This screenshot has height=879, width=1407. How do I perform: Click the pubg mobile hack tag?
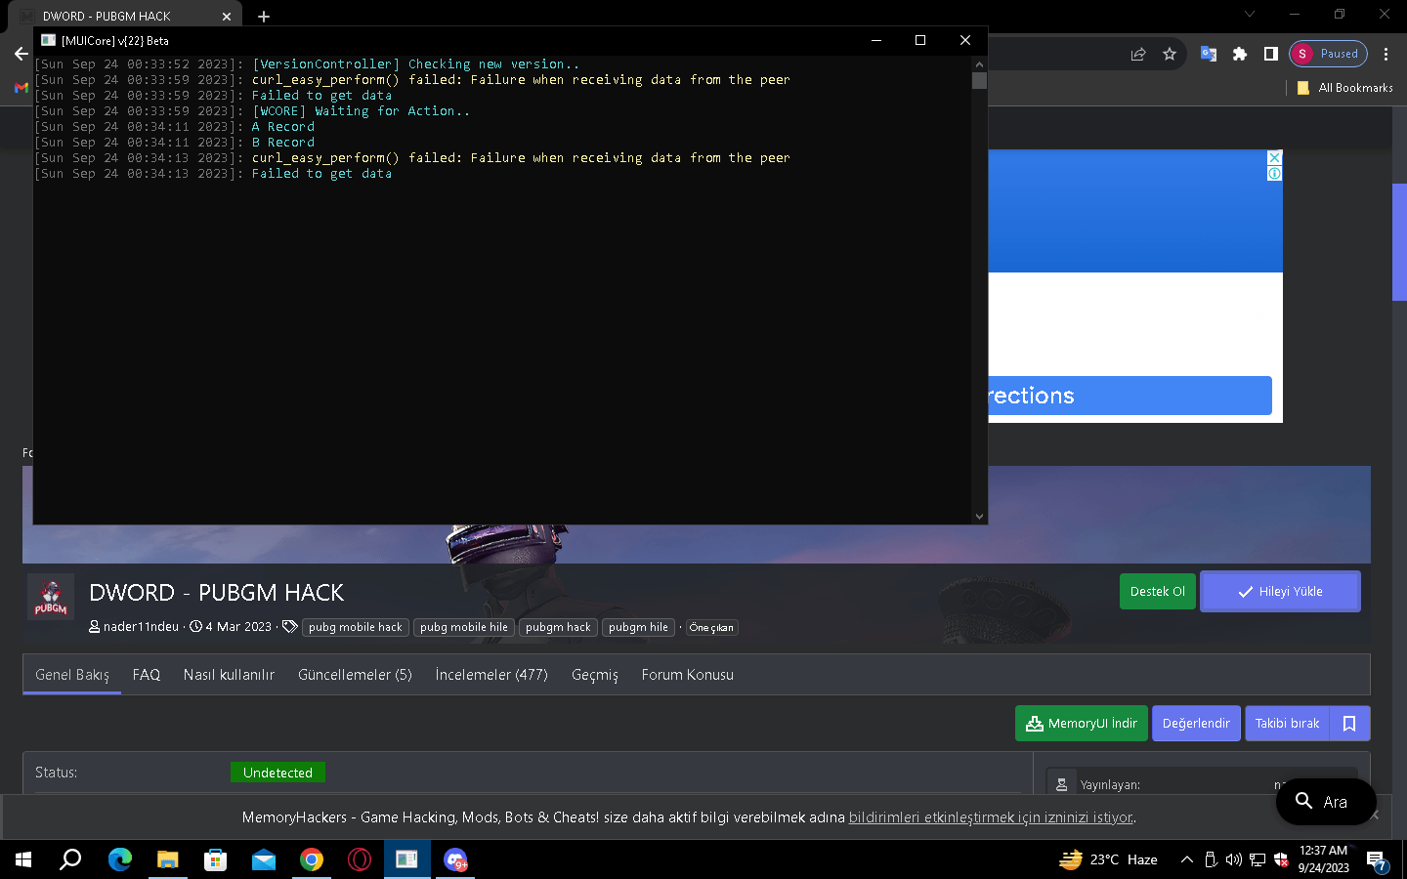tap(356, 628)
